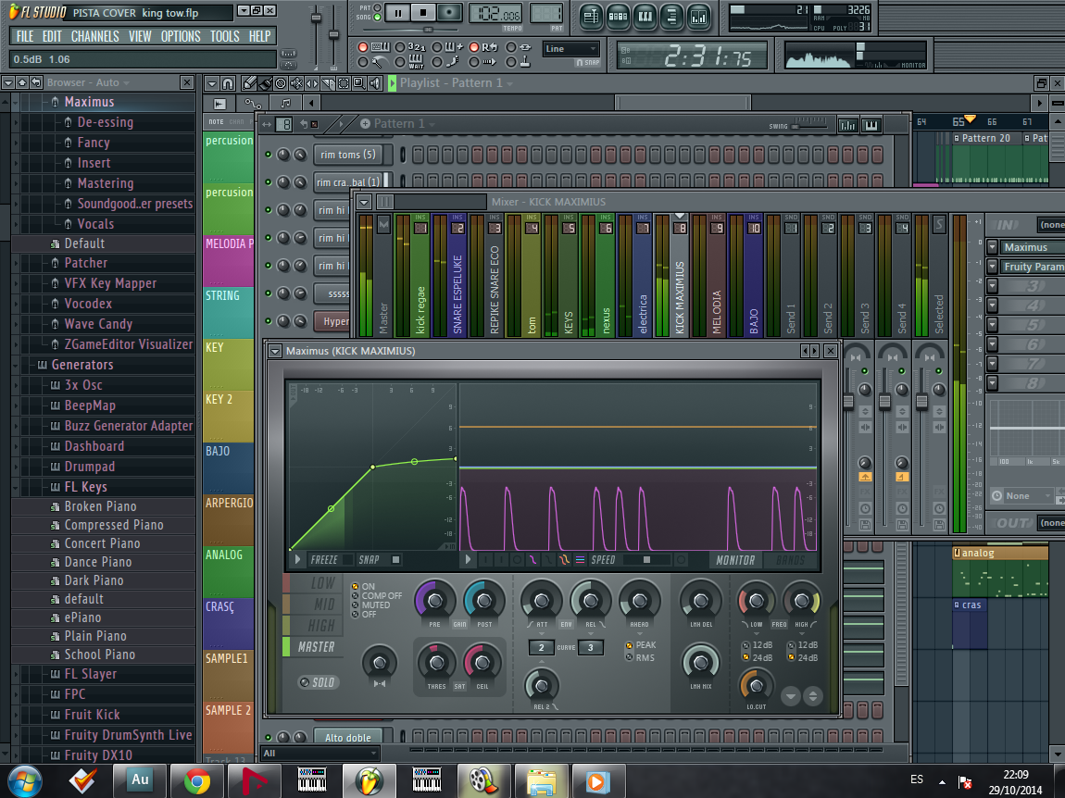The image size is (1065, 798).
Task: Select the Delete tool in Playlist
Action: [281, 83]
